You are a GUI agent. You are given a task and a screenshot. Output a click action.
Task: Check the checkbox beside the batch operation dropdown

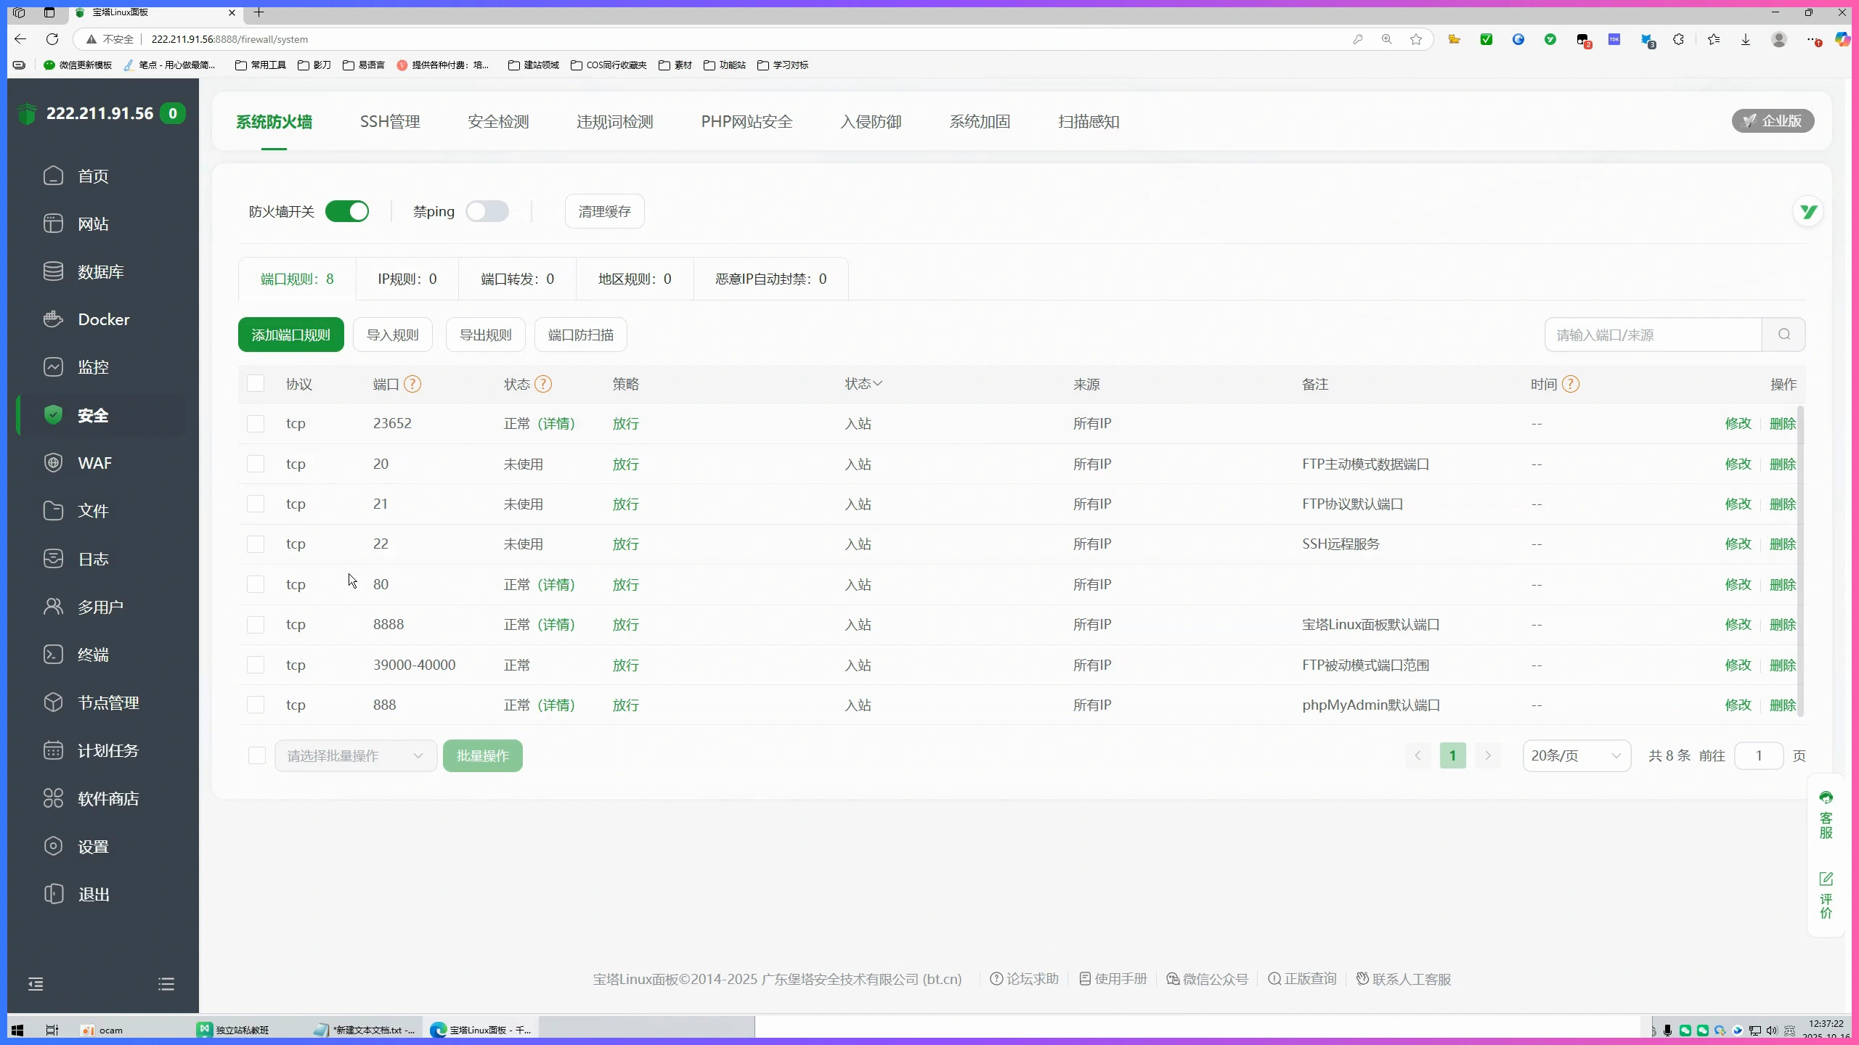coord(257,755)
